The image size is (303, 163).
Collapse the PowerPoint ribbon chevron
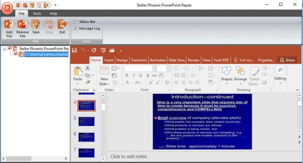pos(297,90)
